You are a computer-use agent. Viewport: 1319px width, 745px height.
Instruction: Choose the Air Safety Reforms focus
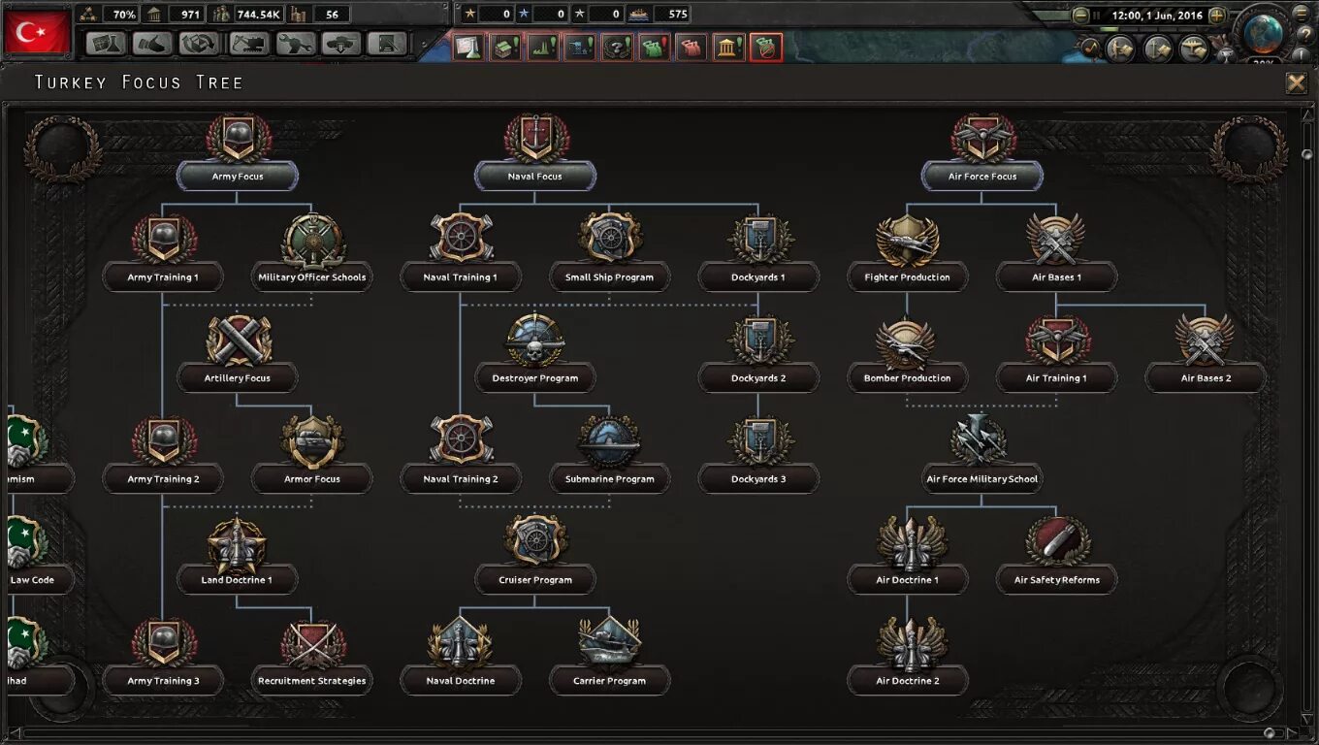[1057, 557]
